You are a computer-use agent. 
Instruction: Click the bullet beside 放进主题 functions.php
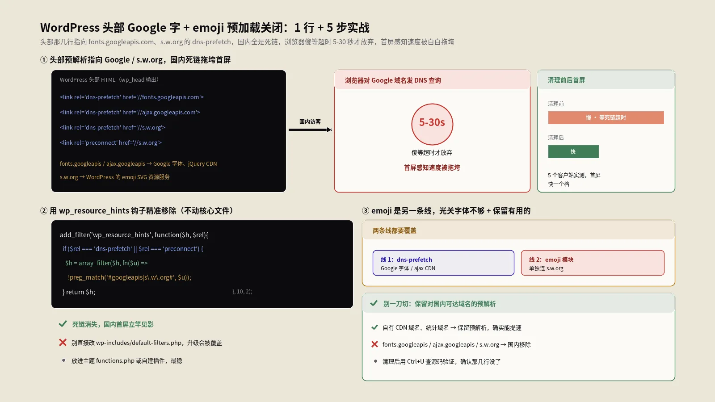tap(63, 360)
